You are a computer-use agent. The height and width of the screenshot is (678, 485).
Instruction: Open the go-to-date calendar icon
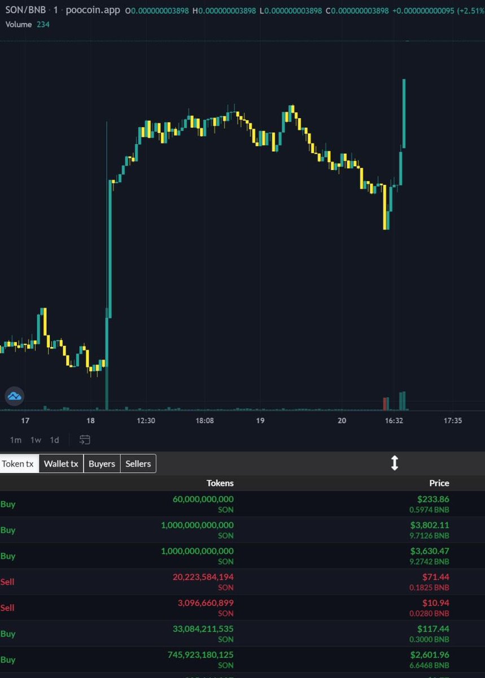click(85, 440)
